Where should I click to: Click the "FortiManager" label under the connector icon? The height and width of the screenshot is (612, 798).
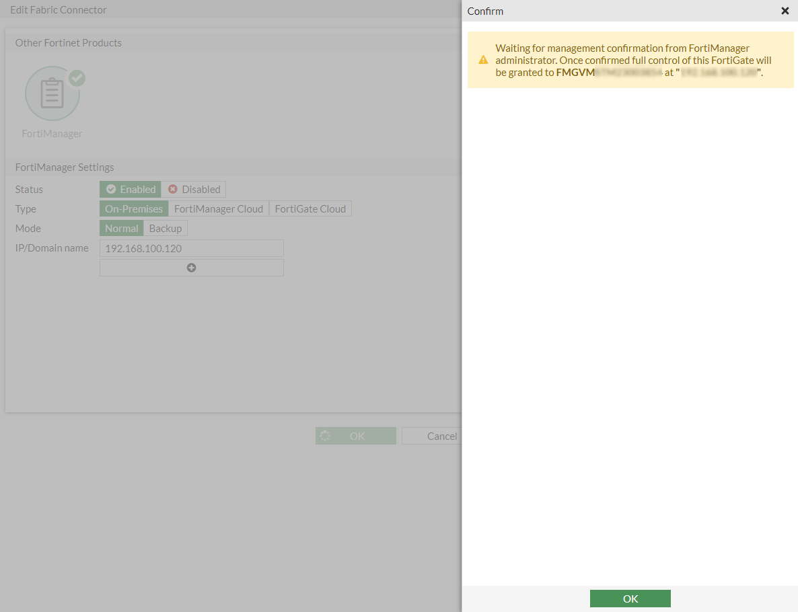[52, 133]
